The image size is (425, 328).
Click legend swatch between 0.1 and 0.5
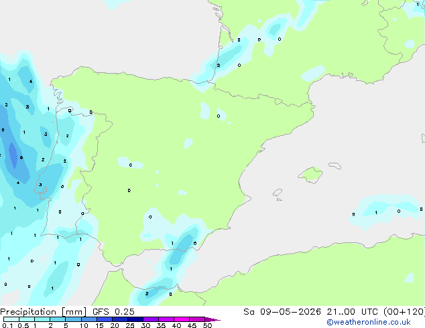click(11, 319)
